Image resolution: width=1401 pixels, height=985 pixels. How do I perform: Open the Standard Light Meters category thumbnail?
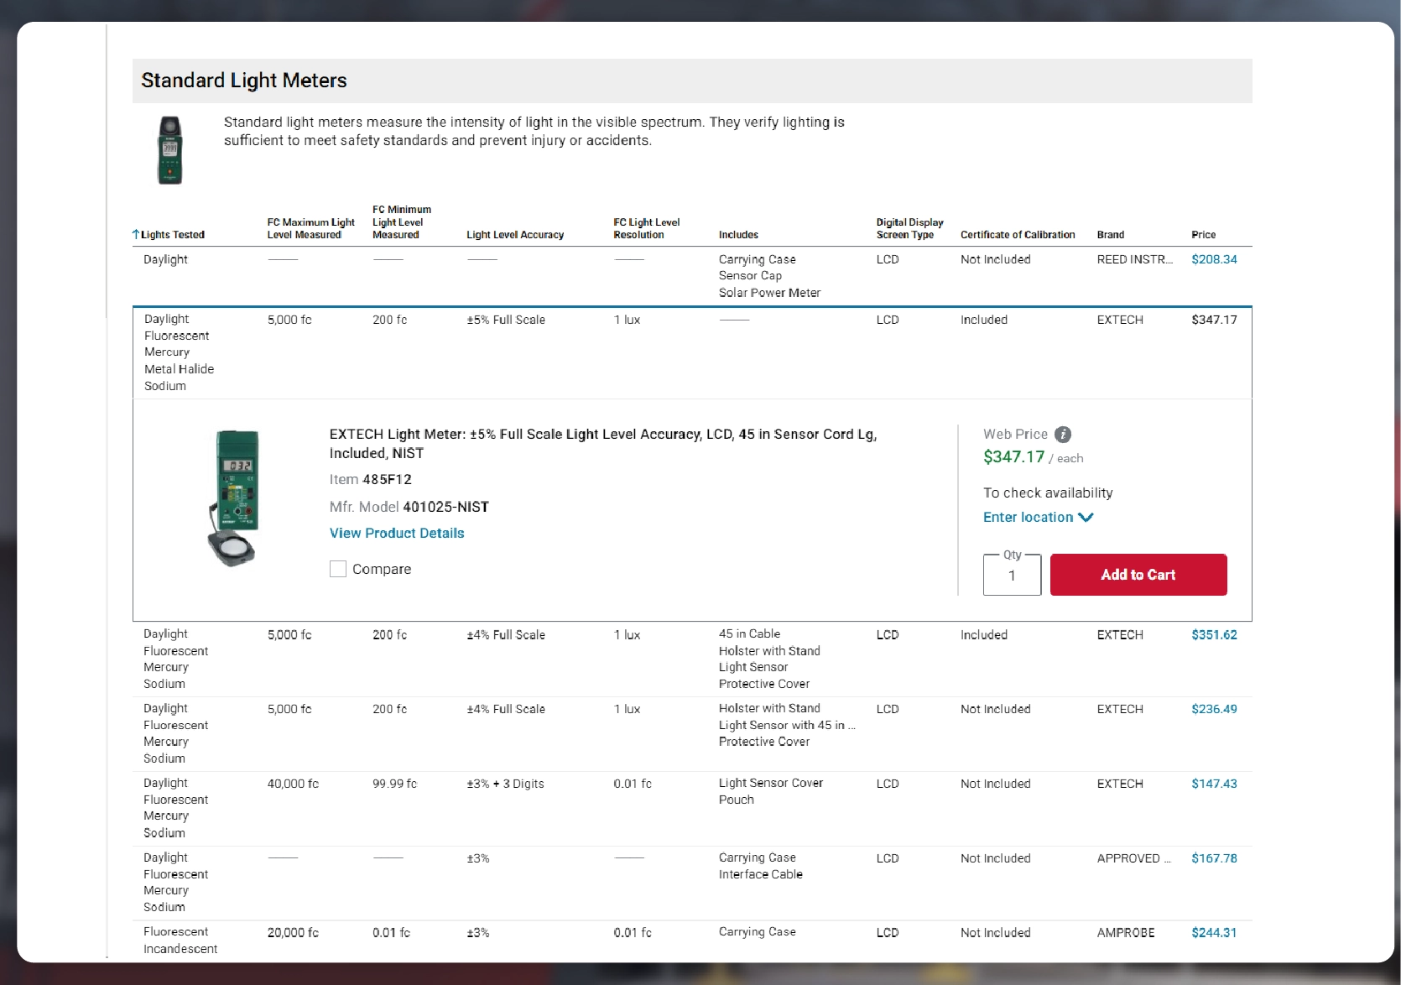click(170, 150)
